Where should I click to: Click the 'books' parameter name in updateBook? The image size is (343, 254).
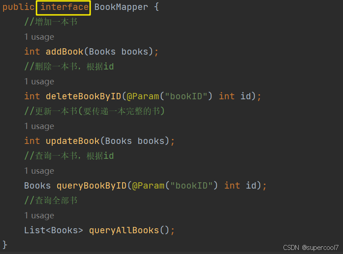(151, 141)
